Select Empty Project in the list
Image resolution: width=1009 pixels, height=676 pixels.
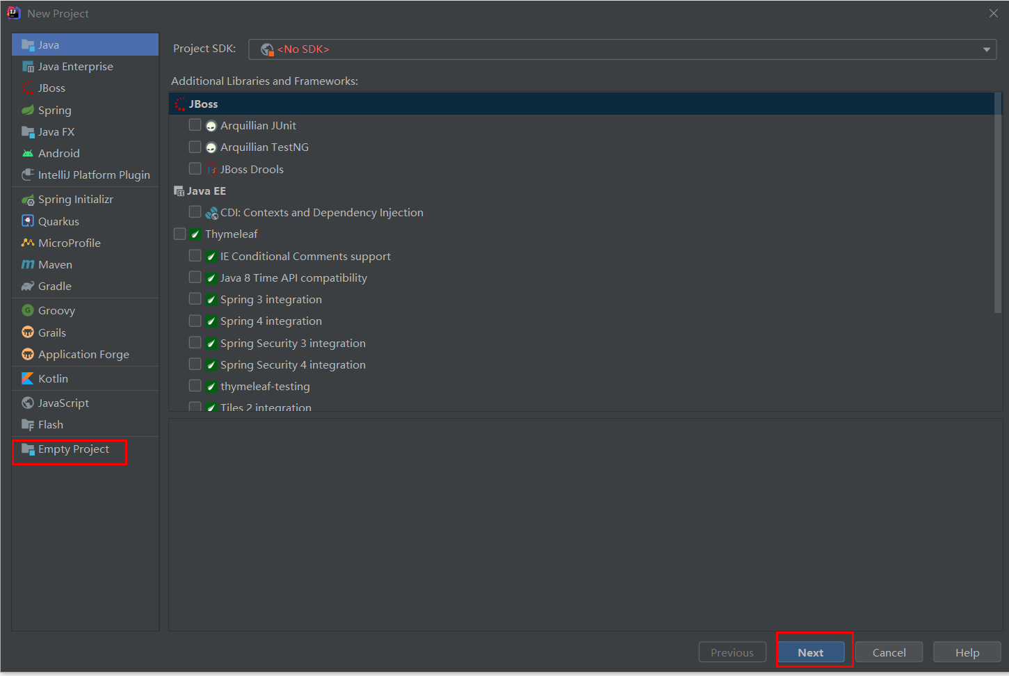(85, 449)
